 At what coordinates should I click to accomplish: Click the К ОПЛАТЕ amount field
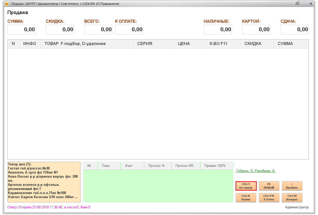tap(129, 29)
